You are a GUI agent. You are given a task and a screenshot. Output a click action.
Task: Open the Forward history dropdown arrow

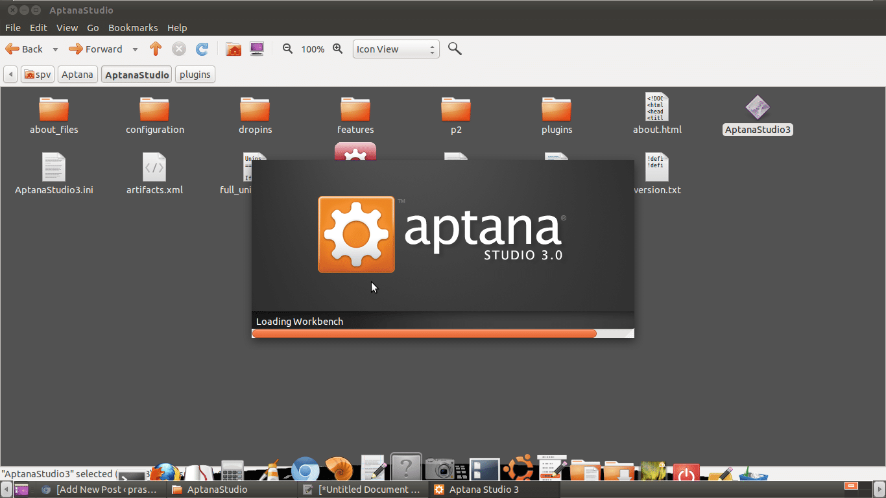click(x=135, y=49)
